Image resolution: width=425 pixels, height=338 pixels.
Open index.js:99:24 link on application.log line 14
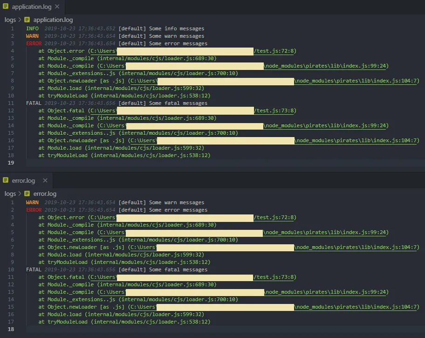tap(325, 125)
